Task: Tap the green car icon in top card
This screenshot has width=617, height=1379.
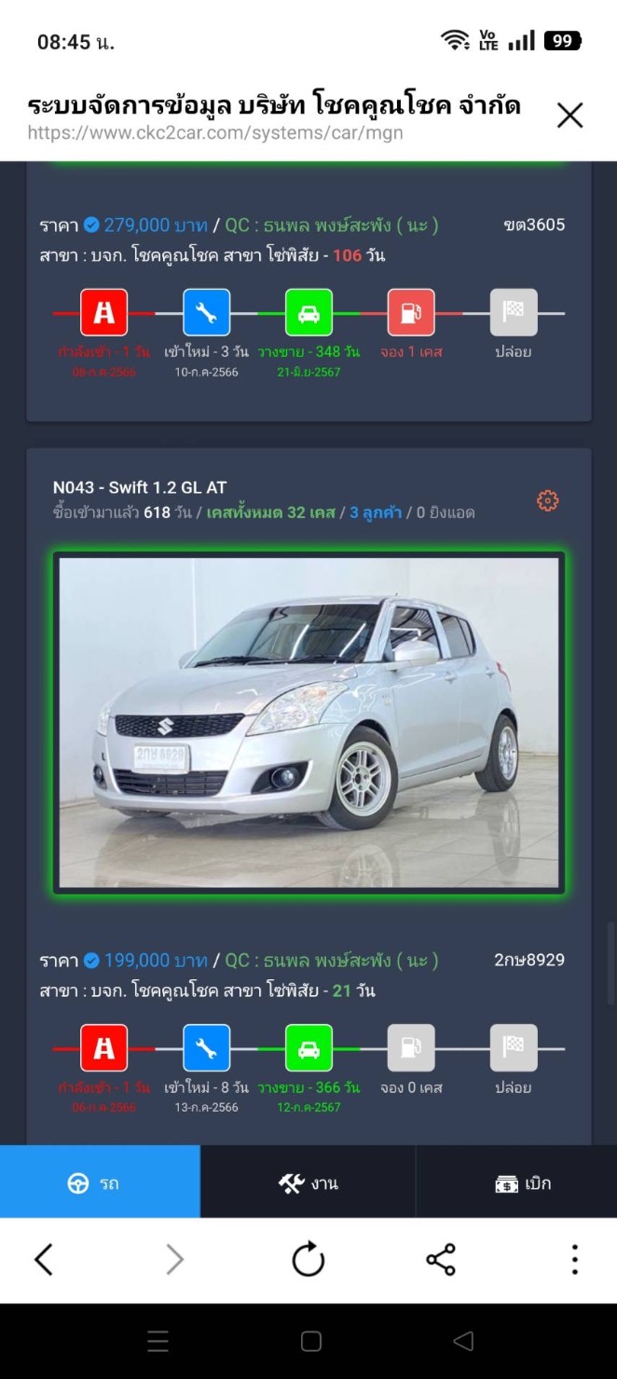Action: tap(308, 313)
